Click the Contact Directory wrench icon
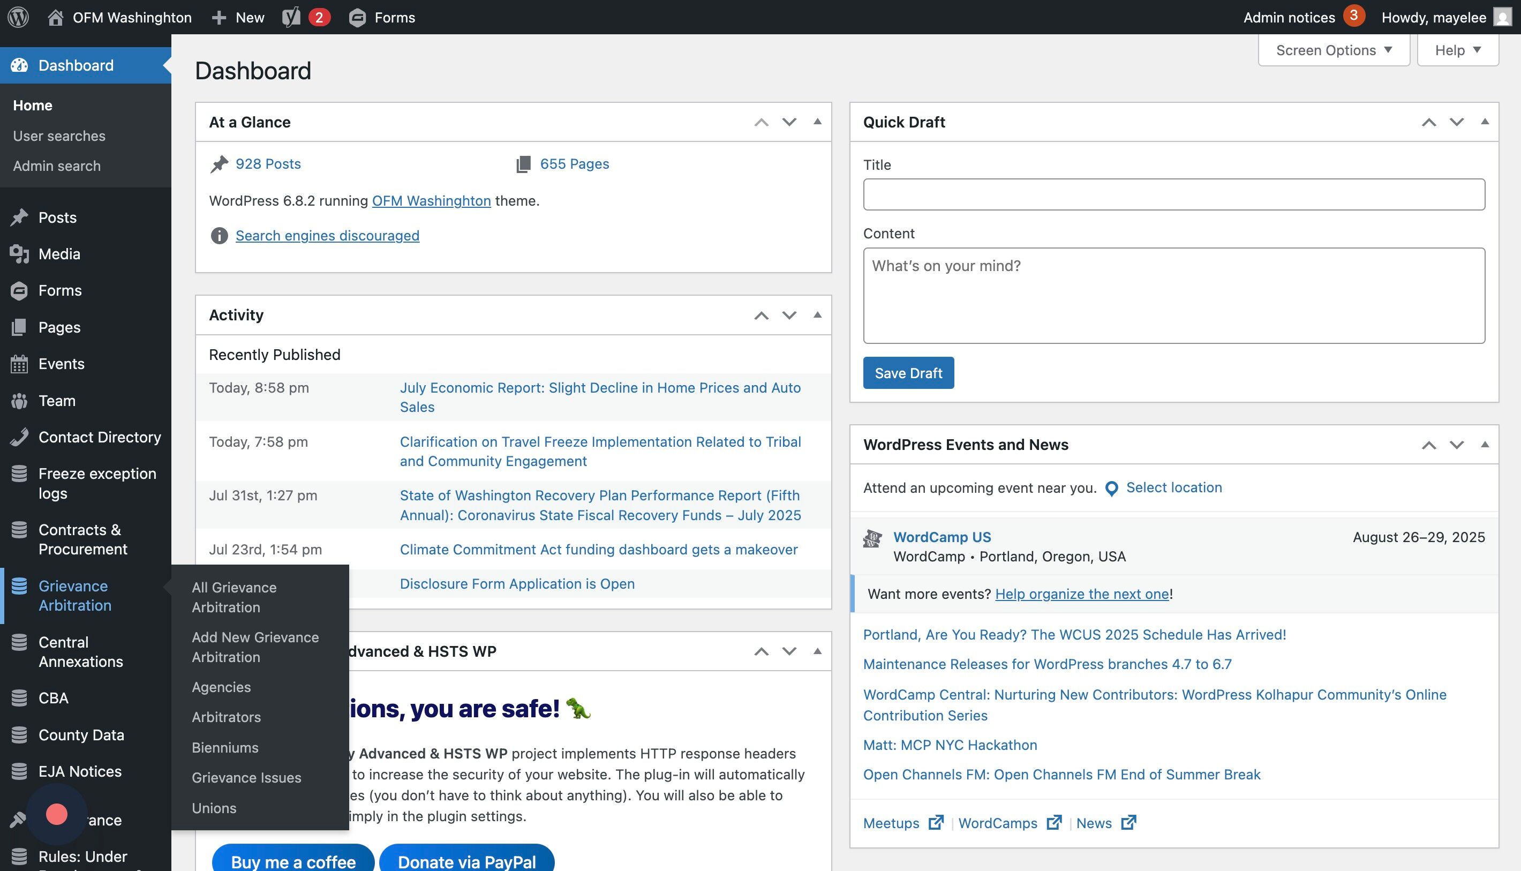The height and width of the screenshot is (871, 1521). (19, 437)
